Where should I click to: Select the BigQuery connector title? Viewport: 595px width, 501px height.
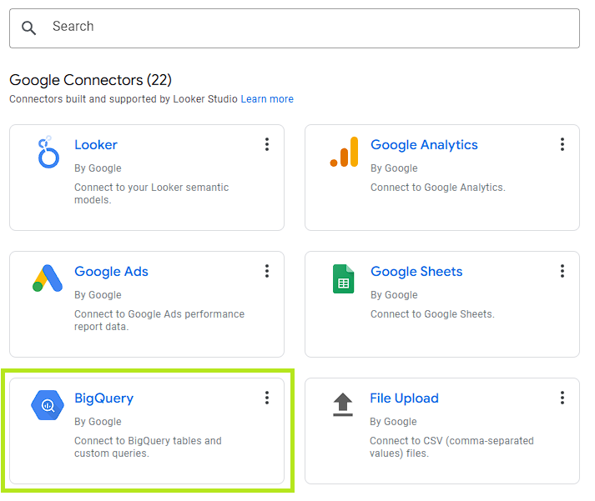(x=104, y=398)
